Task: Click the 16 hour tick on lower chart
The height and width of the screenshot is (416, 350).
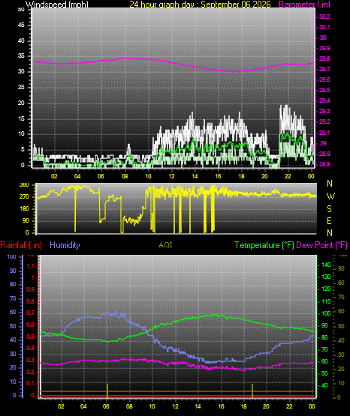Action: tap(221, 406)
